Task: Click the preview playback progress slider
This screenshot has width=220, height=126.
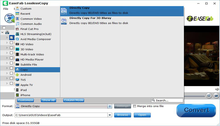Action: [194, 96]
